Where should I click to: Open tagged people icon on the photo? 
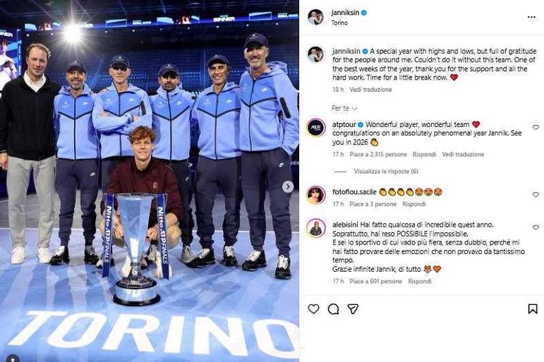coord(12,359)
